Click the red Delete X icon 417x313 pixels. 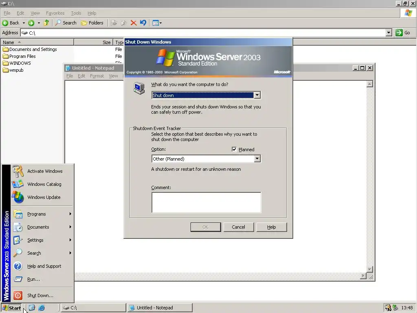(x=134, y=23)
